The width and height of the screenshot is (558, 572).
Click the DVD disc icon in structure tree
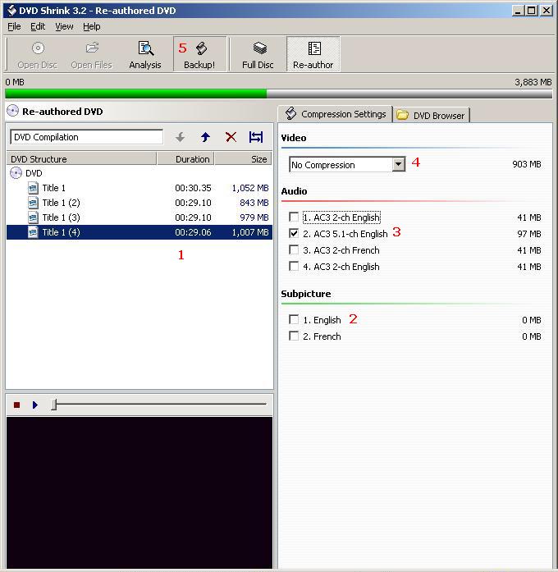tap(16, 173)
